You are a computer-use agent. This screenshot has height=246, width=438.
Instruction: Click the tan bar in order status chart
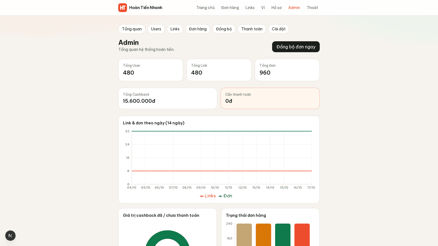coord(244,235)
